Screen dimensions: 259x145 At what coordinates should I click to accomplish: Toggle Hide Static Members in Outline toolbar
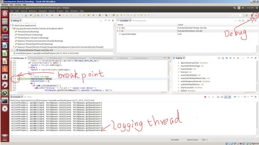230,58
